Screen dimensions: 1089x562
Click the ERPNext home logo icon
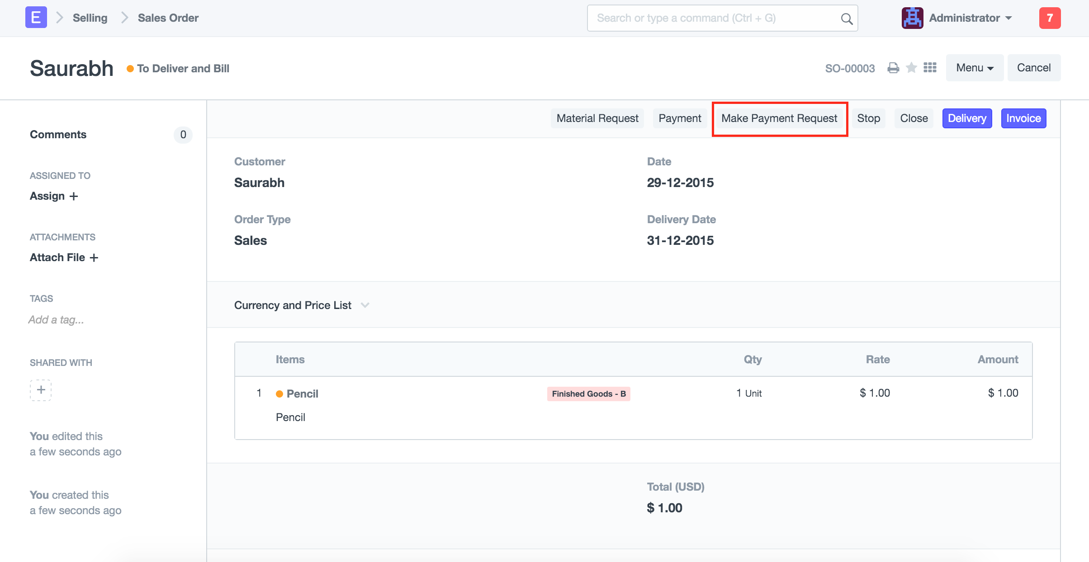tap(36, 18)
